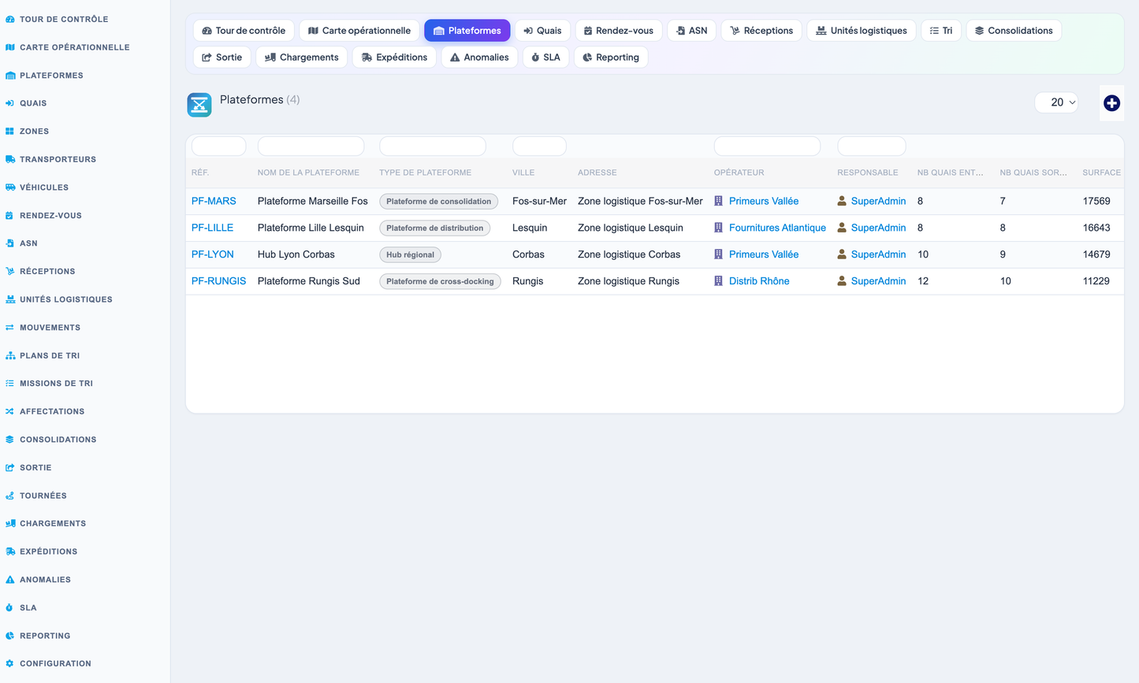Open the Unités logistiques tab

(862, 31)
